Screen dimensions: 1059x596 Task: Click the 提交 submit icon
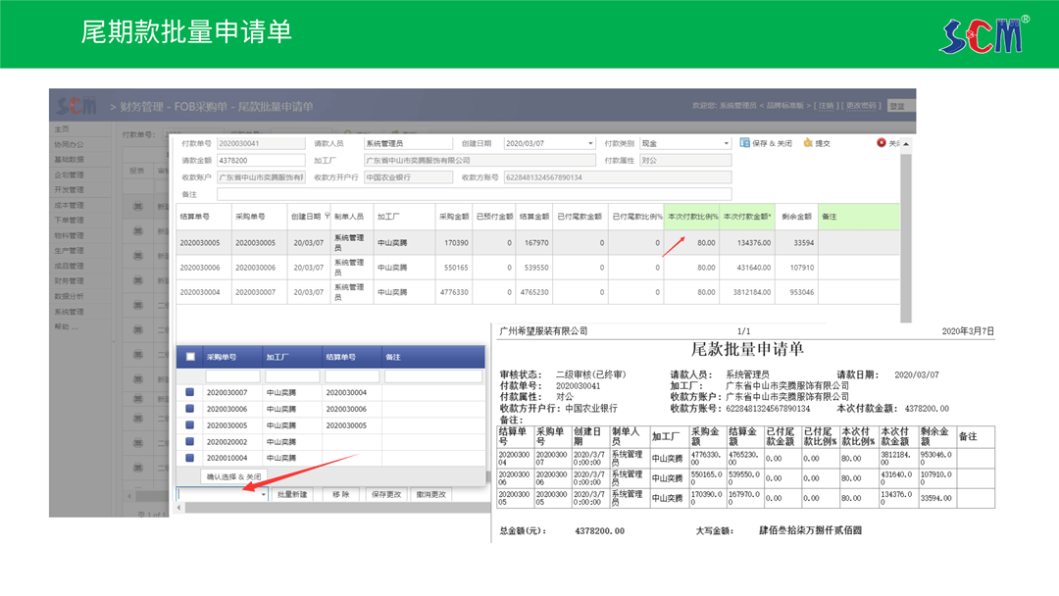[808, 143]
